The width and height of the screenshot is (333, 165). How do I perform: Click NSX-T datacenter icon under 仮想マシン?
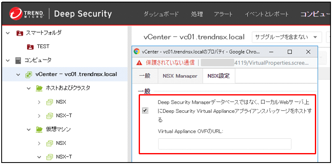[49, 157]
